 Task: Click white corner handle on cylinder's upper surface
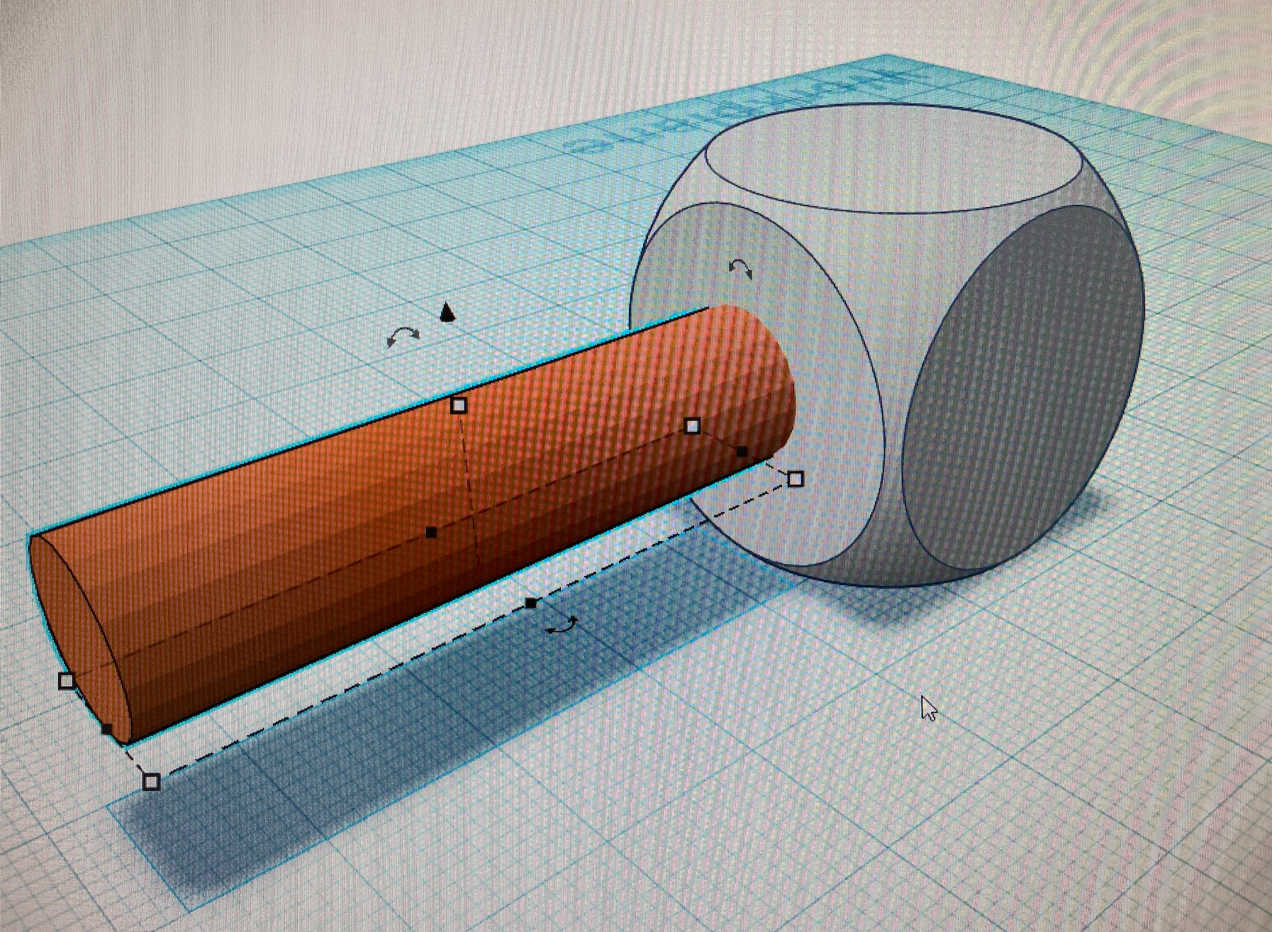pos(693,426)
